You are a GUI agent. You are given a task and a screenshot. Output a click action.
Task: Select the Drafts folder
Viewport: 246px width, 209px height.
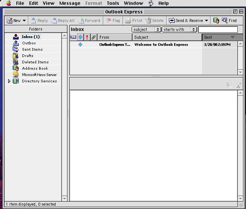coord(28,56)
